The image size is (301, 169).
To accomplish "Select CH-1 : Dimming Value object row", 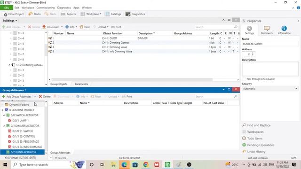I will (x=143, y=47).
